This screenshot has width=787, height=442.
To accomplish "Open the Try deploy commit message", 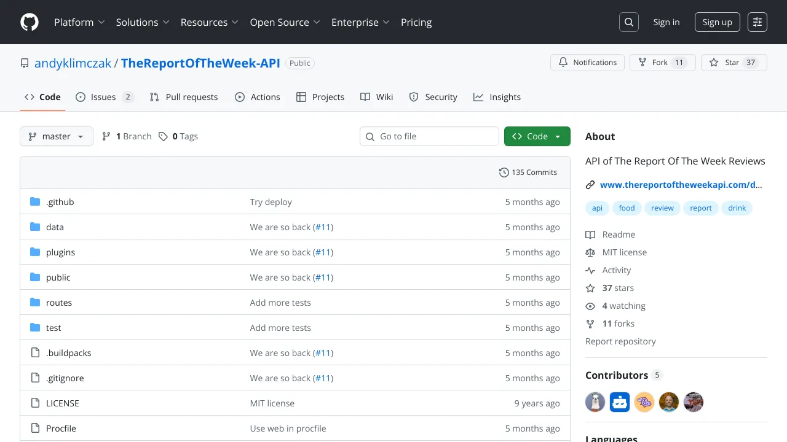I will [x=271, y=202].
